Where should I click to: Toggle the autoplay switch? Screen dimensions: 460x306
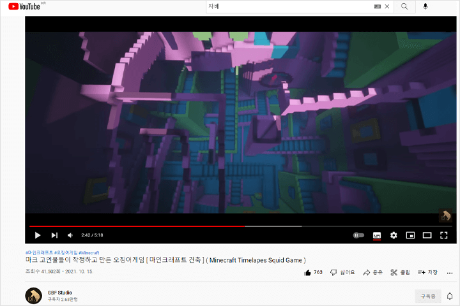[358, 235]
